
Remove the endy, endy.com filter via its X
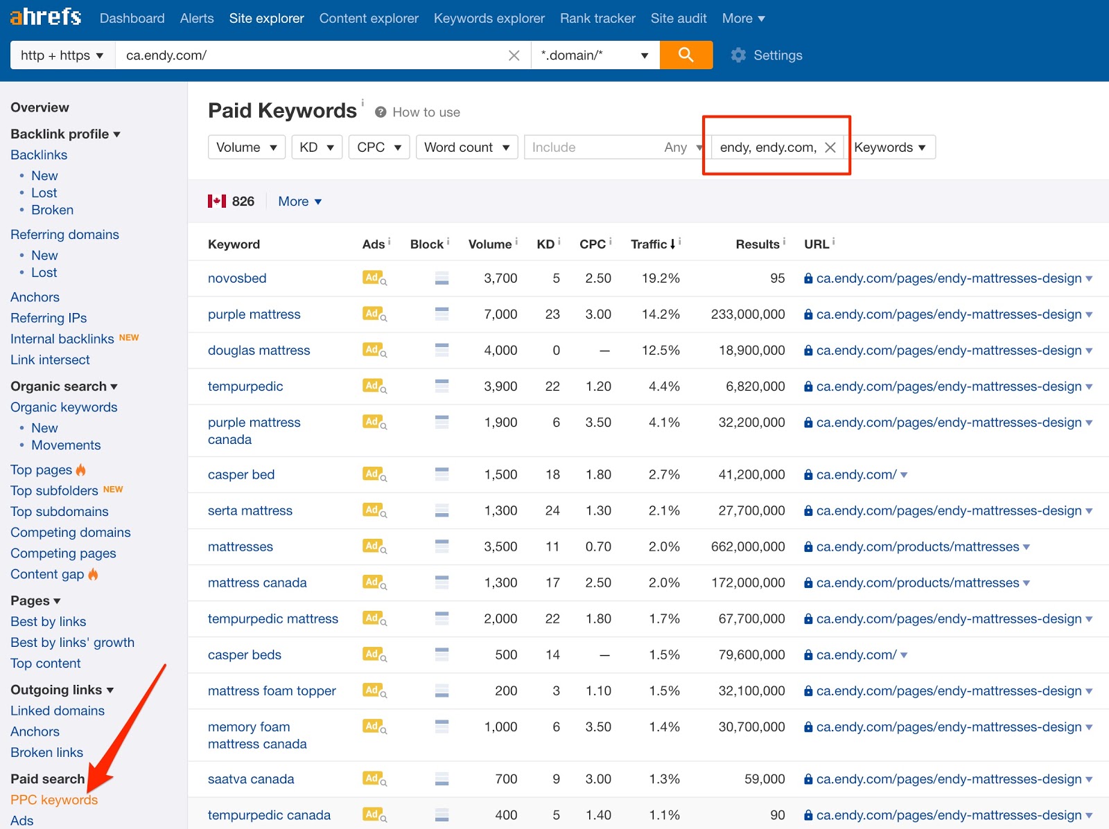[x=830, y=147]
